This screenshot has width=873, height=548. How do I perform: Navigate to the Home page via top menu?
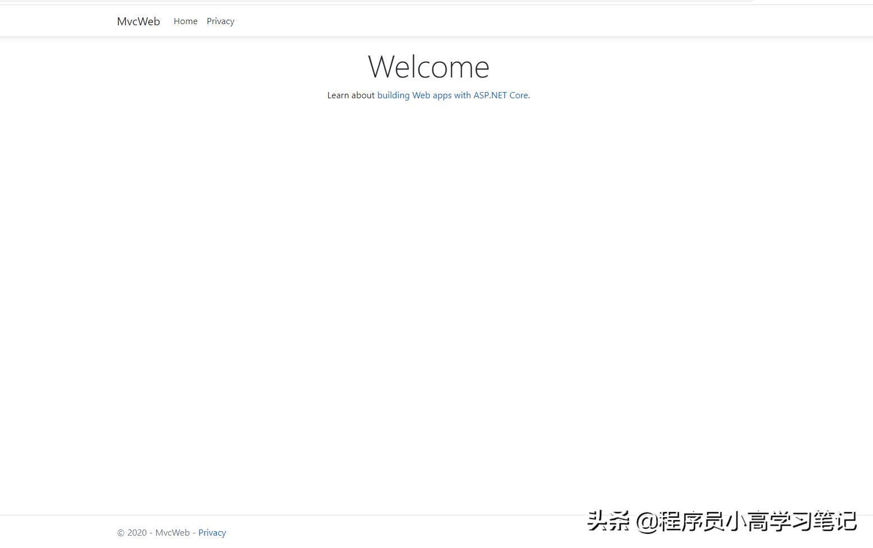pyautogui.click(x=185, y=21)
